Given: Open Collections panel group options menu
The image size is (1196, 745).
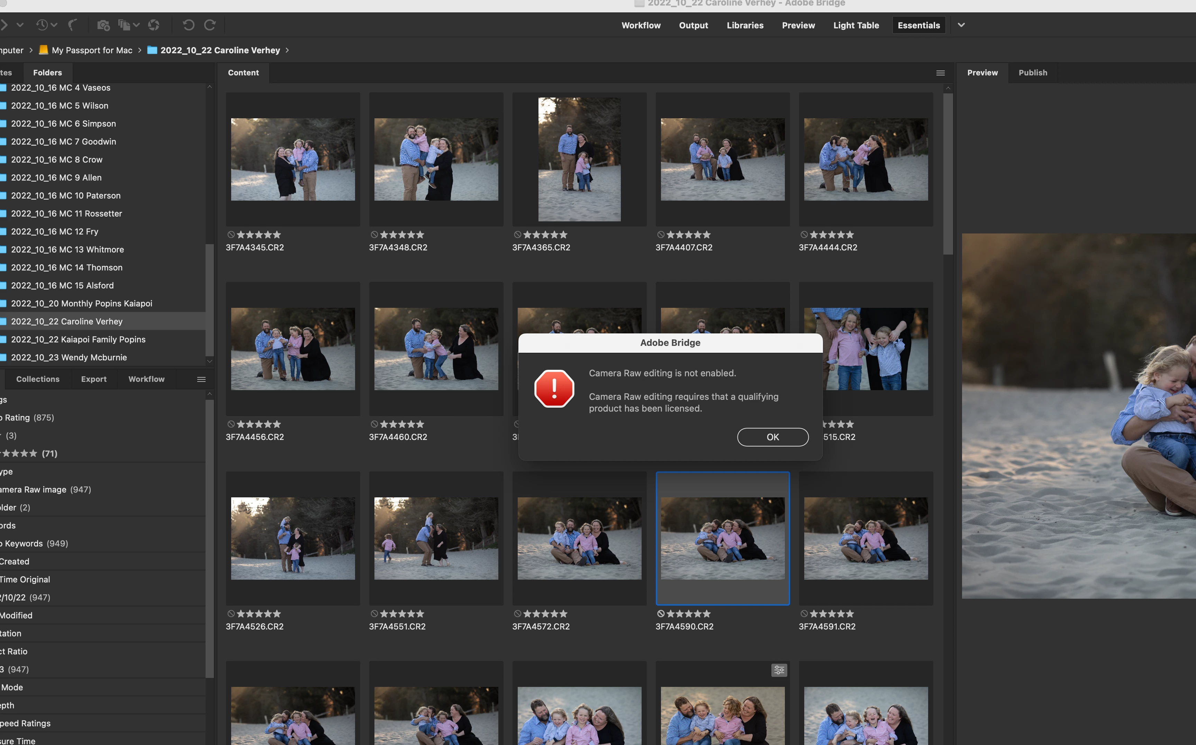Looking at the screenshot, I should [x=201, y=379].
